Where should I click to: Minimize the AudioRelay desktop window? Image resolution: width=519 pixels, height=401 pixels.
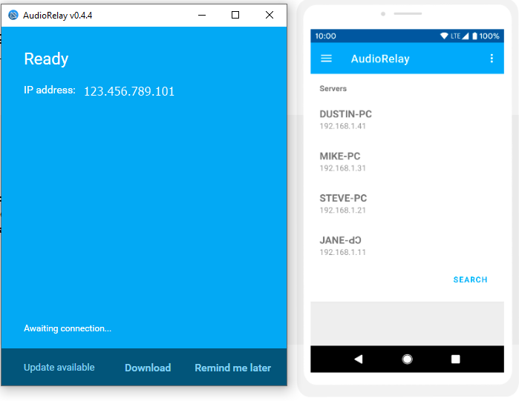202,15
